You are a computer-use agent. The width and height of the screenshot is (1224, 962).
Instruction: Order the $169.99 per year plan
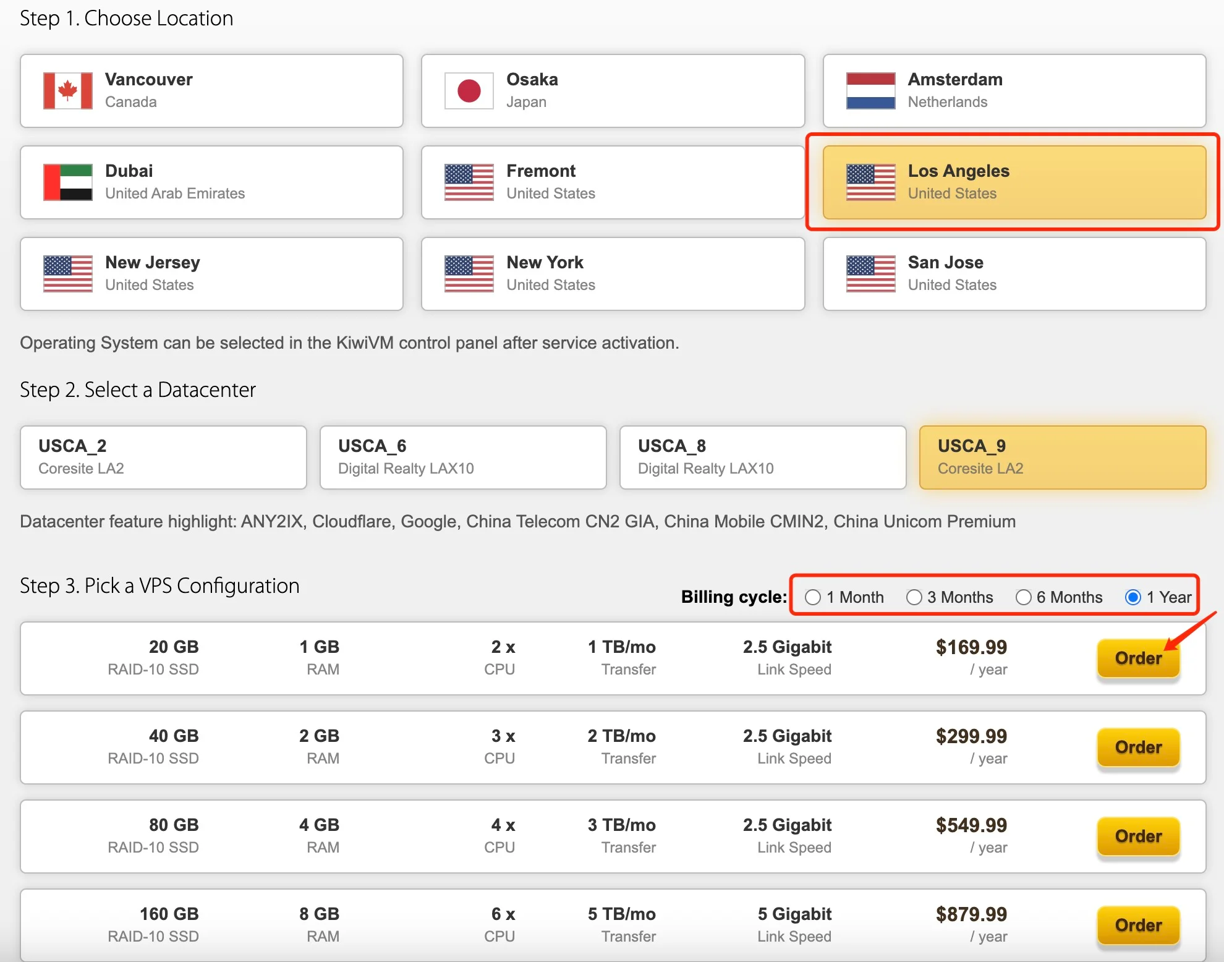1138,658
